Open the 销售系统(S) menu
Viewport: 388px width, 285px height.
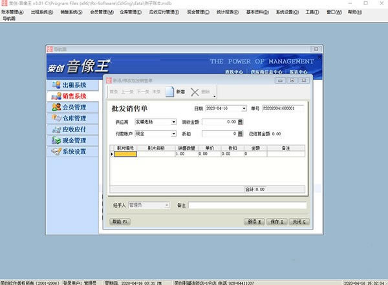click(72, 12)
